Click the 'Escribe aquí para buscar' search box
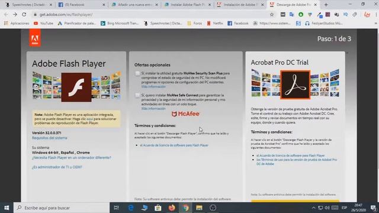Image resolution: width=379 pixels, height=213 pixels. (x=62, y=208)
